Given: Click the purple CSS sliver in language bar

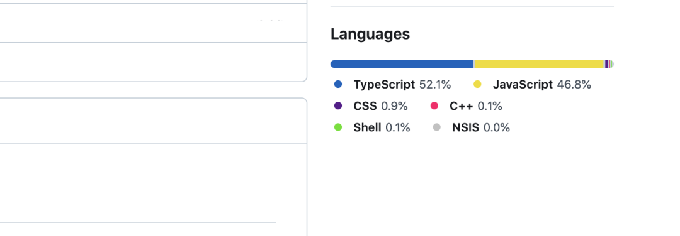Looking at the screenshot, I should tap(606, 64).
